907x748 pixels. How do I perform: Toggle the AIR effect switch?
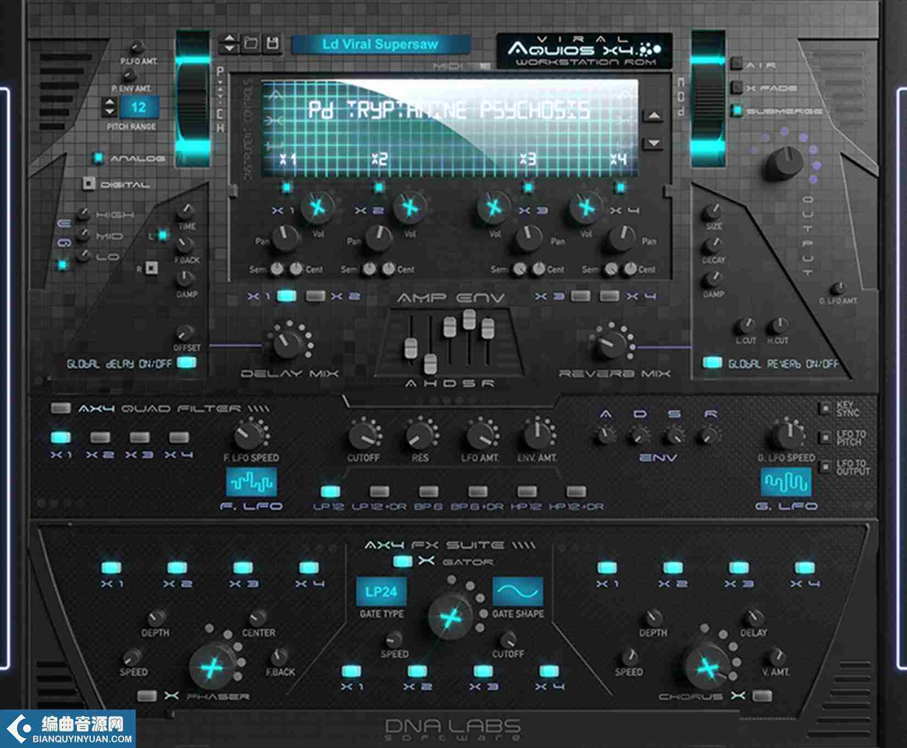click(x=737, y=64)
